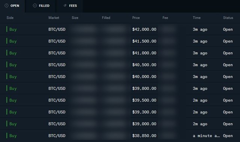The width and height of the screenshot is (240, 142).
Task: Click the Side column header
Action: point(10,18)
